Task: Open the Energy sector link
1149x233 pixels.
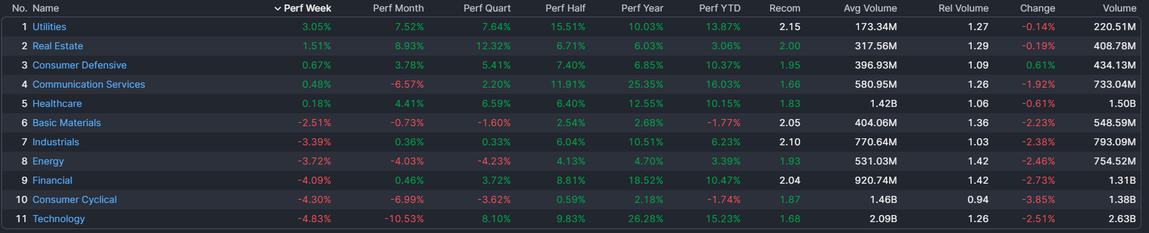Action: pos(48,161)
